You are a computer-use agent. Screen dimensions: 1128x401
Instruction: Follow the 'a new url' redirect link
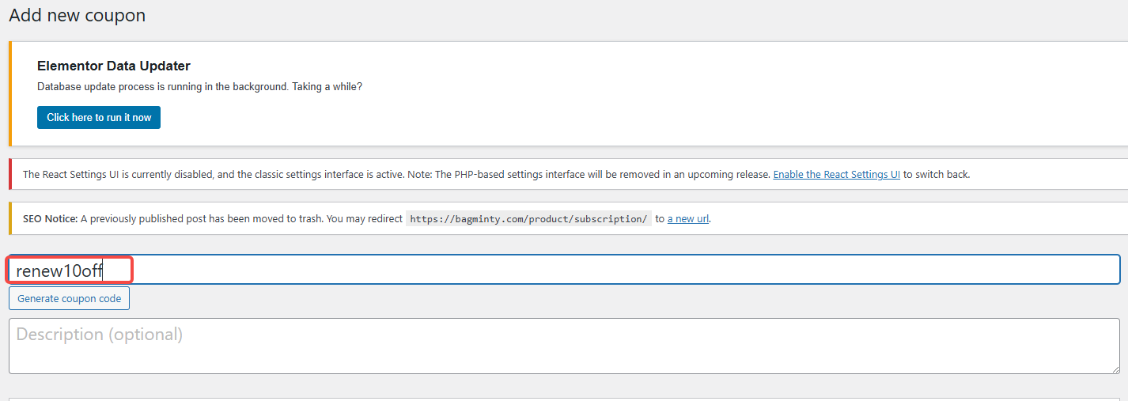point(687,219)
